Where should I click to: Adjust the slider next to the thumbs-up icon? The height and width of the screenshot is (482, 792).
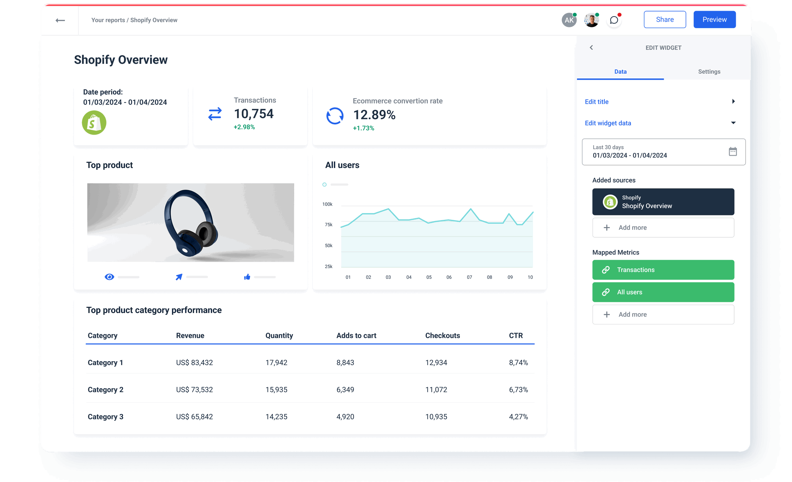265,277
